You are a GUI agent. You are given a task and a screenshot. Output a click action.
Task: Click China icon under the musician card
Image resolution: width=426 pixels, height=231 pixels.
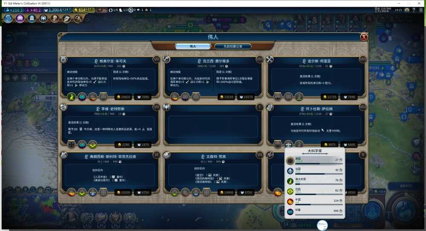278,192
